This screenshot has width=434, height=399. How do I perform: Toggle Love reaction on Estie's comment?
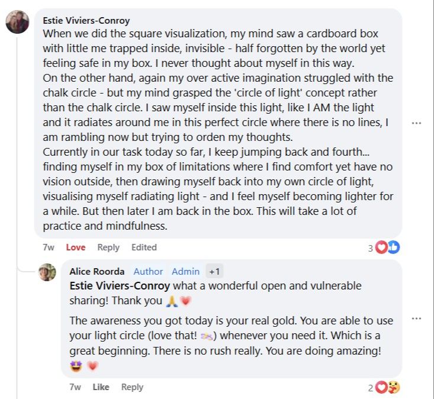pyautogui.click(x=76, y=247)
